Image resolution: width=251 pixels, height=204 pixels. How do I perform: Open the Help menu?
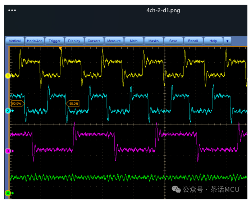tap(213, 41)
